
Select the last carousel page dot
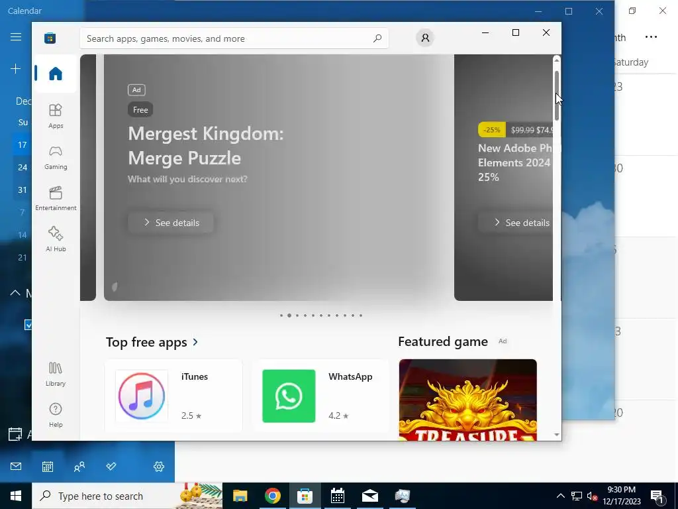coord(361,315)
